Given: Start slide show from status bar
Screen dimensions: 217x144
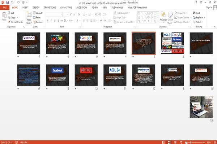Looking at the screenshot, I should click(x=181, y=142).
